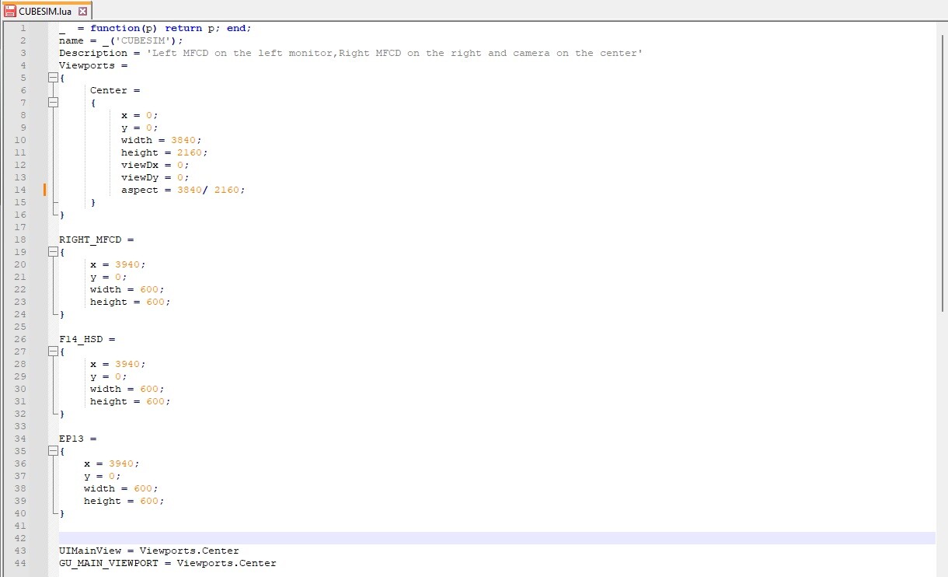The image size is (948, 577).
Task: Click 'x = 3940;' on line 36
Action: [111, 463]
